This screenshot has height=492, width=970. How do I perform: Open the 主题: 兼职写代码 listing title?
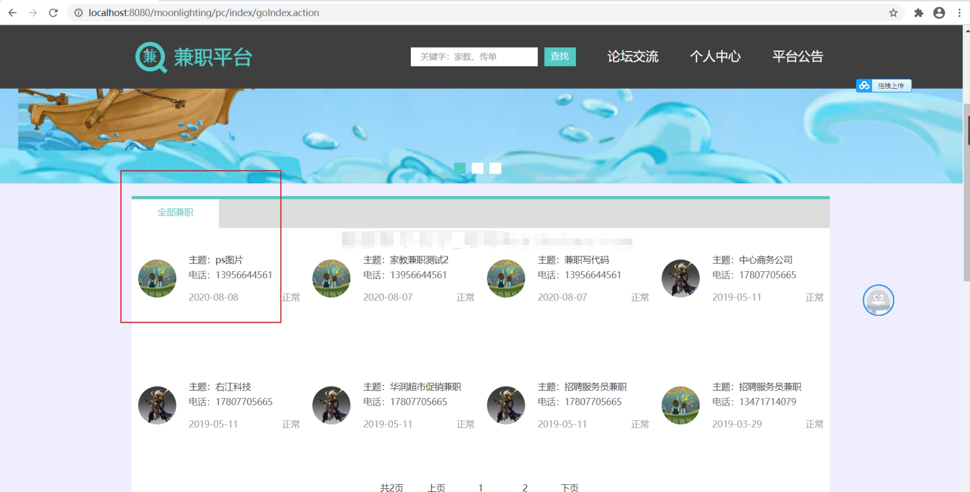pyautogui.click(x=573, y=260)
